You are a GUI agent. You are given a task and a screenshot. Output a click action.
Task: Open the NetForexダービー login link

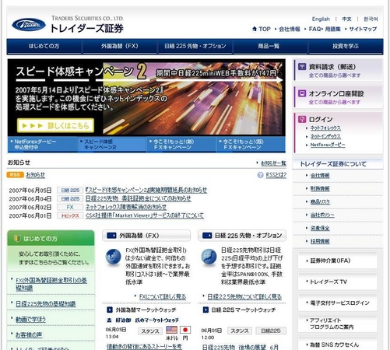[x=328, y=145]
